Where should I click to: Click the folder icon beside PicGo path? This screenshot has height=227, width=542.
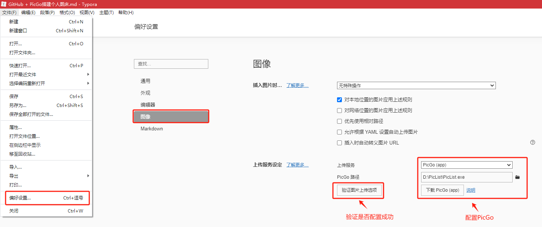pyautogui.click(x=517, y=177)
